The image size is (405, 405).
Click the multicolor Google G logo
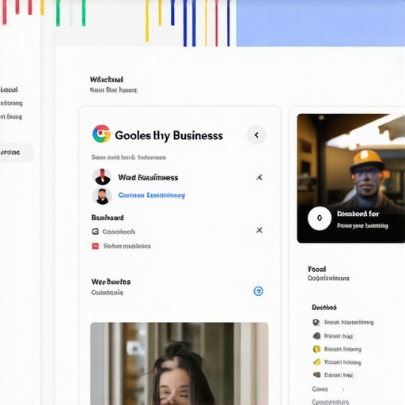click(x=101, y=134)
